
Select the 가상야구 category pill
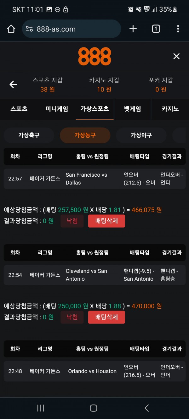[x=141, y=135]
